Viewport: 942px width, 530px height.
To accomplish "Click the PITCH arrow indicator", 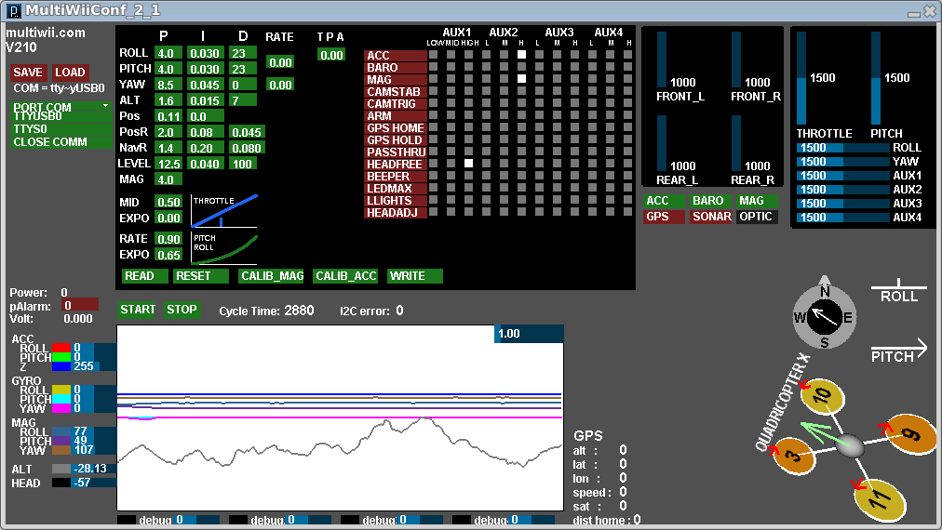I will (899, 351).
